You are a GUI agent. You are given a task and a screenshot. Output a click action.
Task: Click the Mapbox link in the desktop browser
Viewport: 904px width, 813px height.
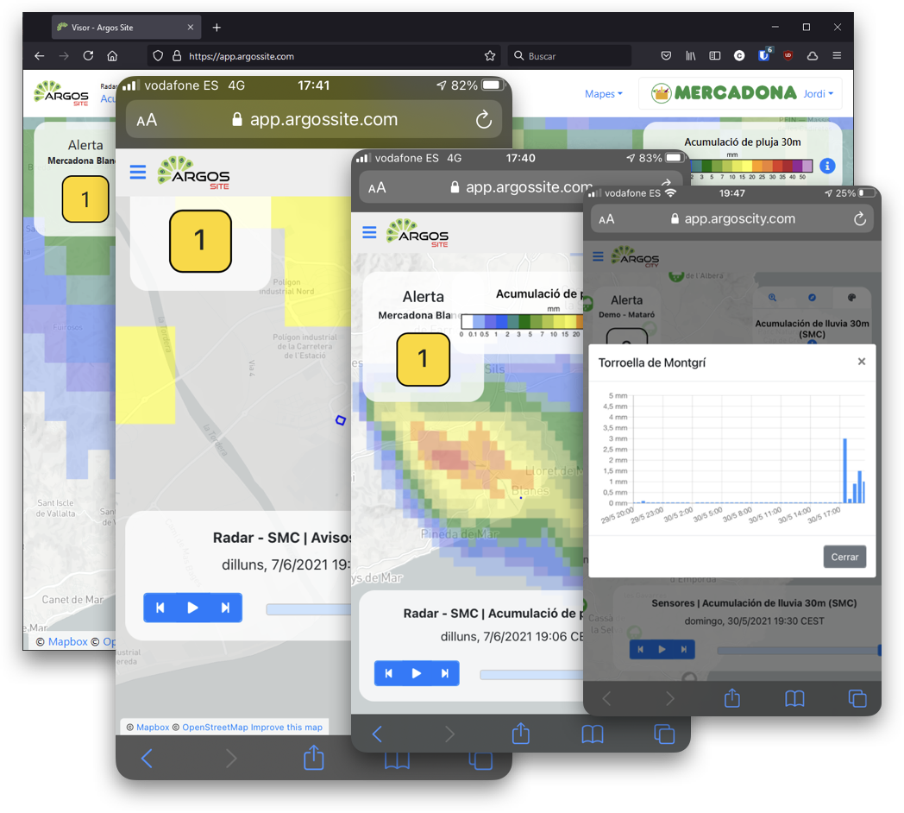[68, 641]
